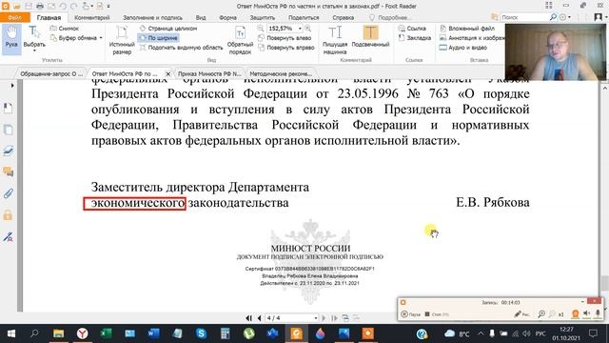Viewport: 609px width, 343px height.
Task: Expand the Буфер обмена dropdown arrow
Action: point(101,38)
